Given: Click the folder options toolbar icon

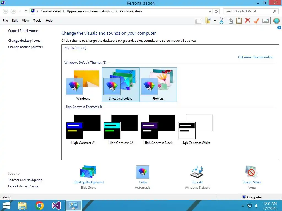Looking at the screenshot, I should [208, 20].
